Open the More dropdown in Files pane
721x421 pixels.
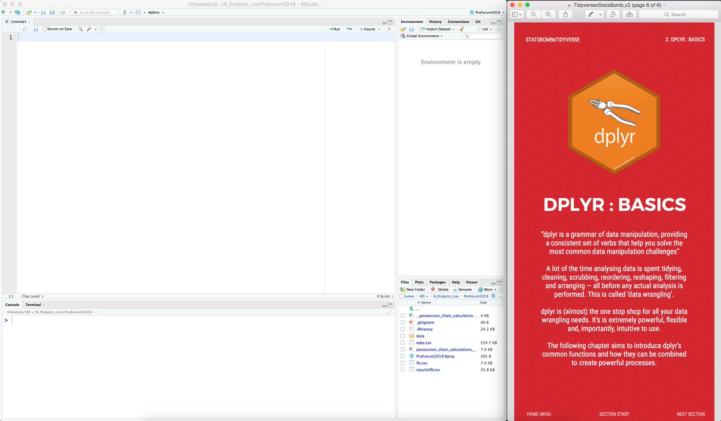tap(487, 289)
